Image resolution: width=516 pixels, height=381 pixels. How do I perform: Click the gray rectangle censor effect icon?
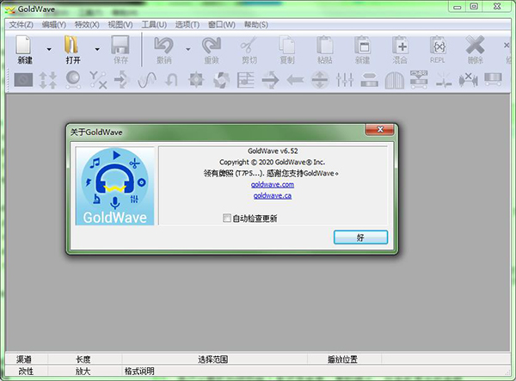click(23, 80)
